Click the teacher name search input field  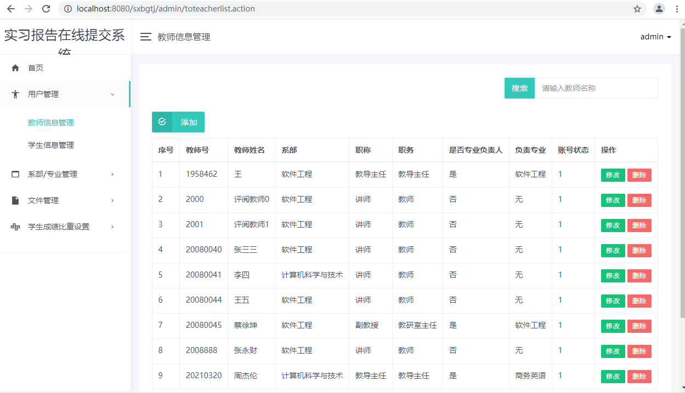(x=596, y=88)
